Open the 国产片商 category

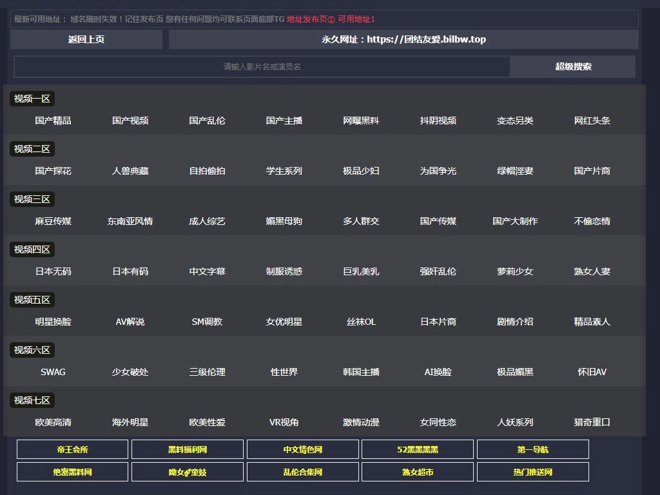(x=592, y=171)
